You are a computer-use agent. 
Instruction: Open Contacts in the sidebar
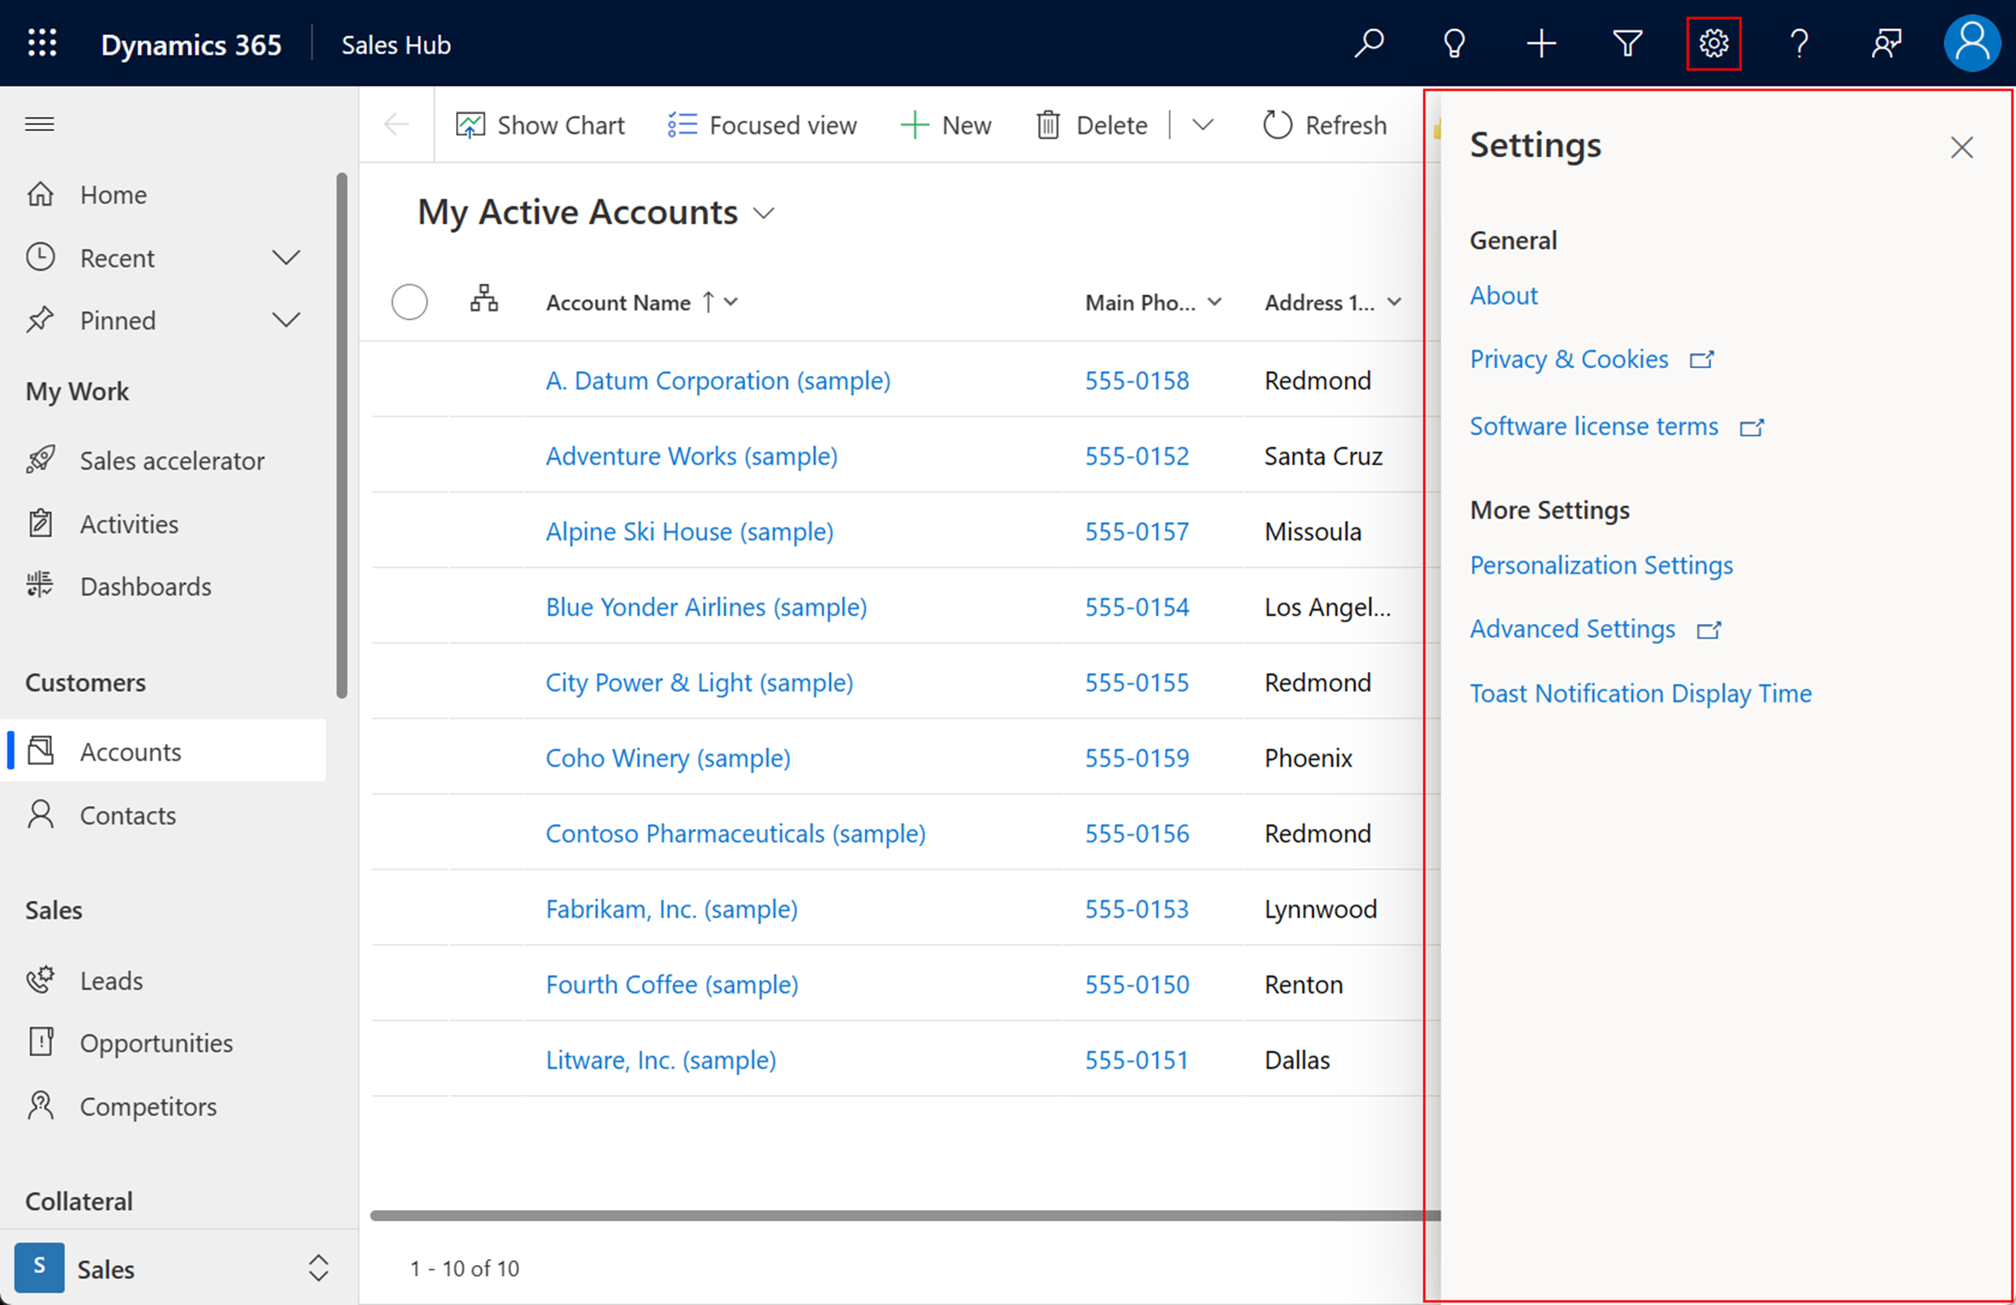tap(163, 815)
